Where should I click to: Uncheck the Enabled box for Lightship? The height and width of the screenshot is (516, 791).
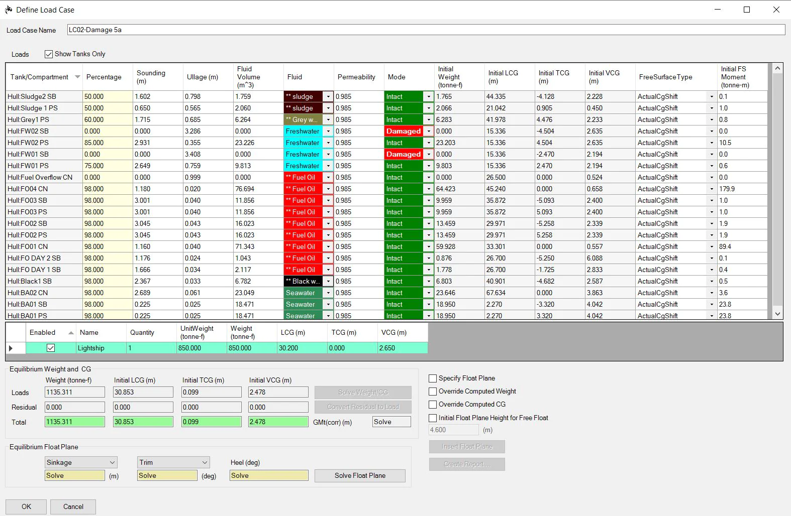click(x=51, y=348)
